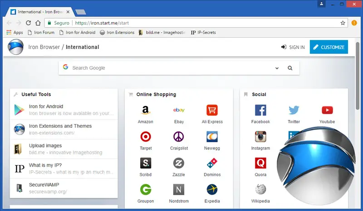Submit search with the magnifier icon
Image resolution: width=363 pixels, height=211 pixels.
click(290, 68)
